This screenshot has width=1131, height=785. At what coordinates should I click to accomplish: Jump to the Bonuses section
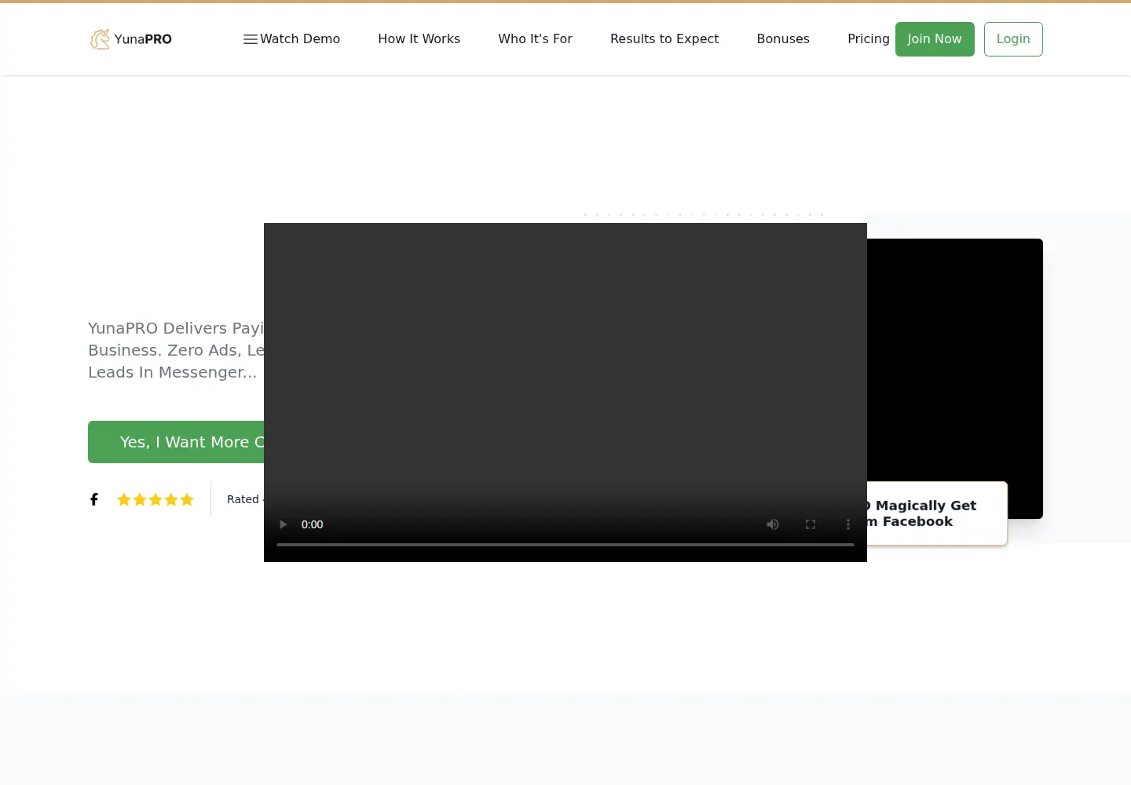(x=783, y=39)
